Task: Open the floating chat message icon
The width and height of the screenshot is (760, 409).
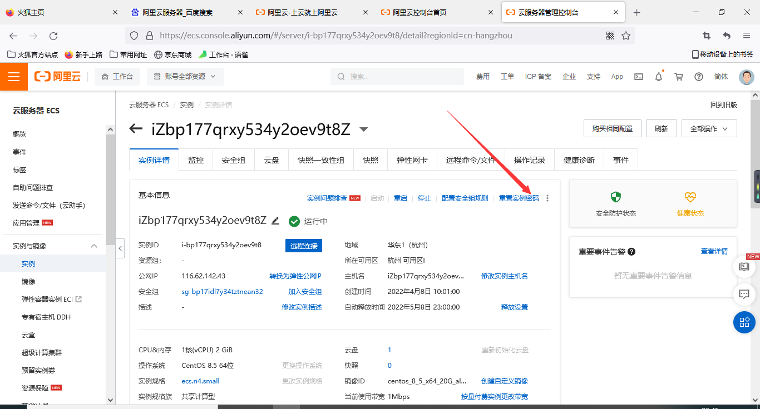Action: 744,293
